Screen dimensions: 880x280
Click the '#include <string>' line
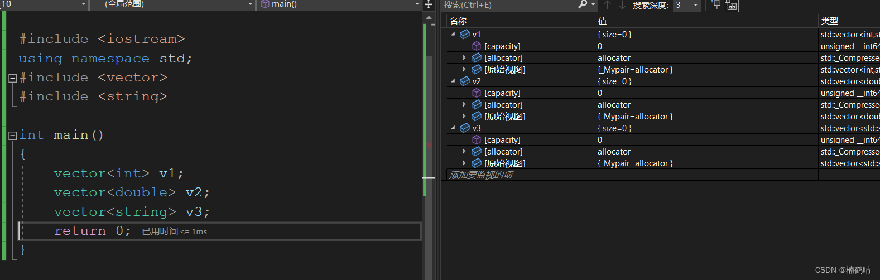(93, 96)
